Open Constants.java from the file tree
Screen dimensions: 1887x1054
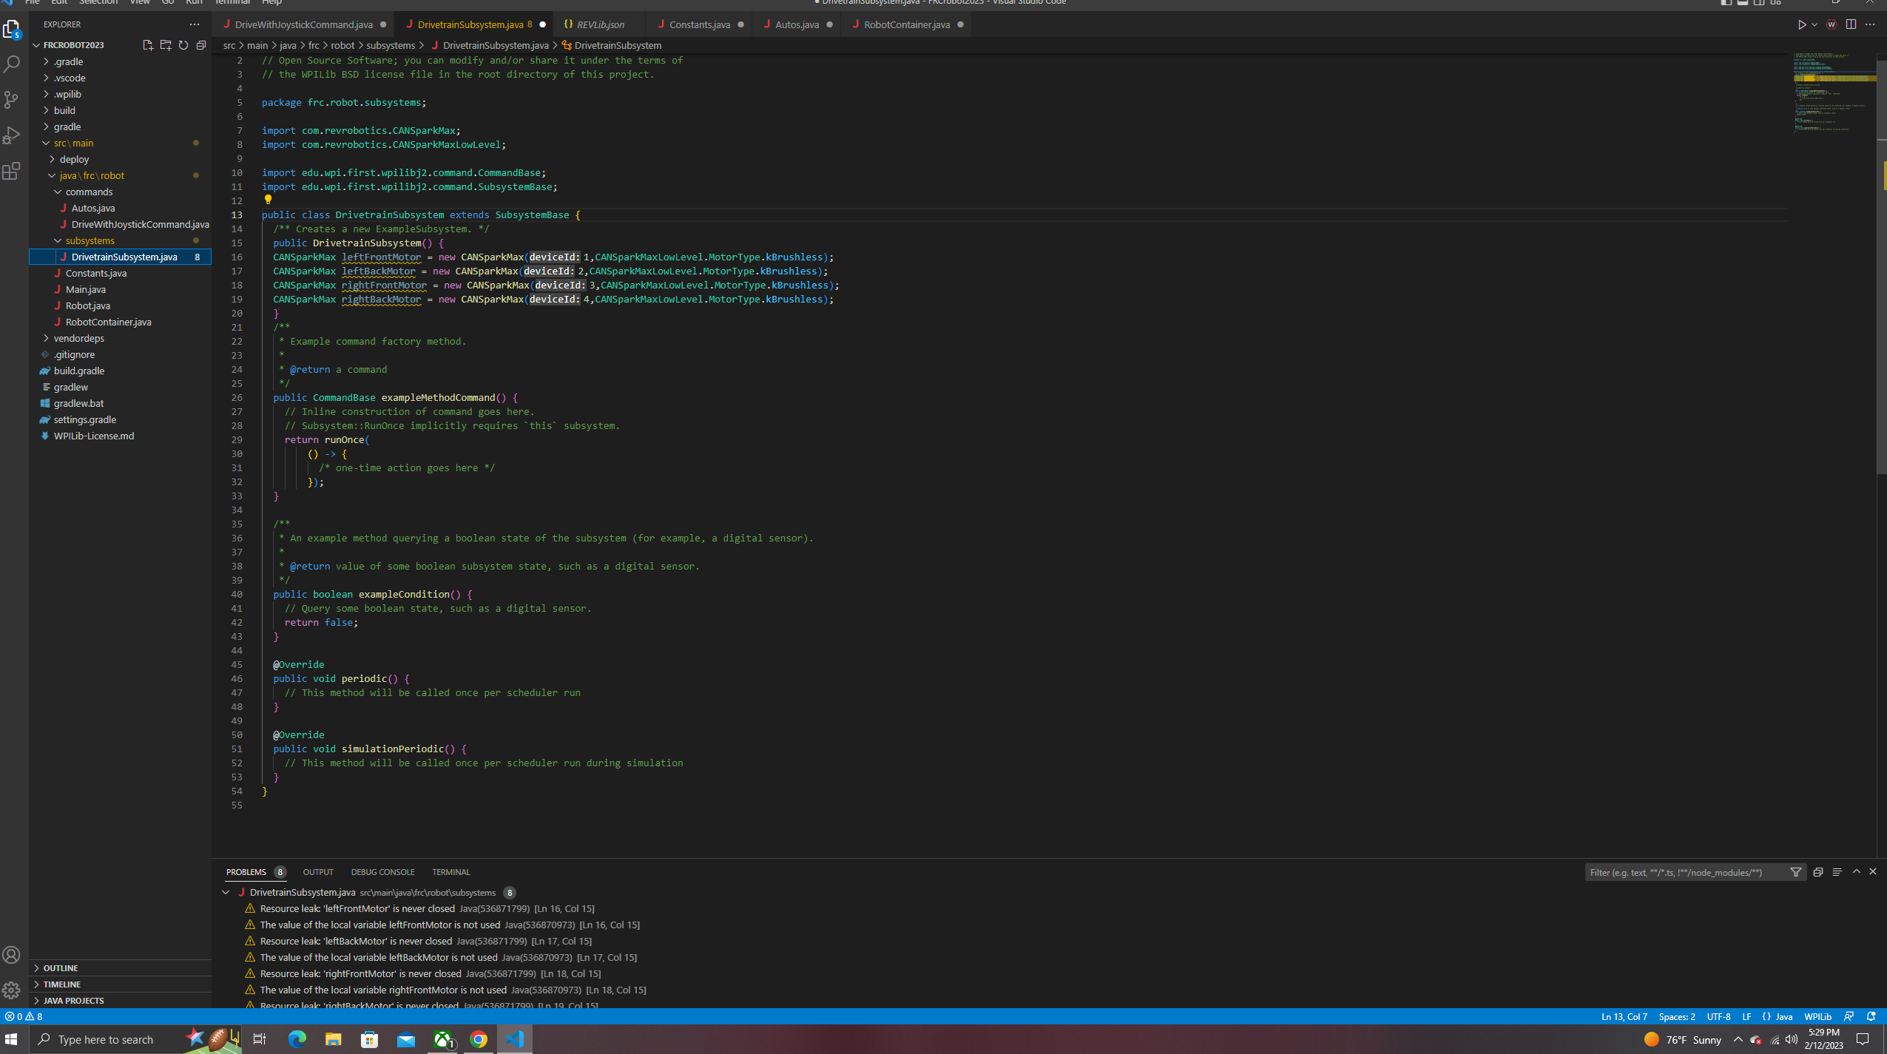pyautogui.click(x=95, y=273)
